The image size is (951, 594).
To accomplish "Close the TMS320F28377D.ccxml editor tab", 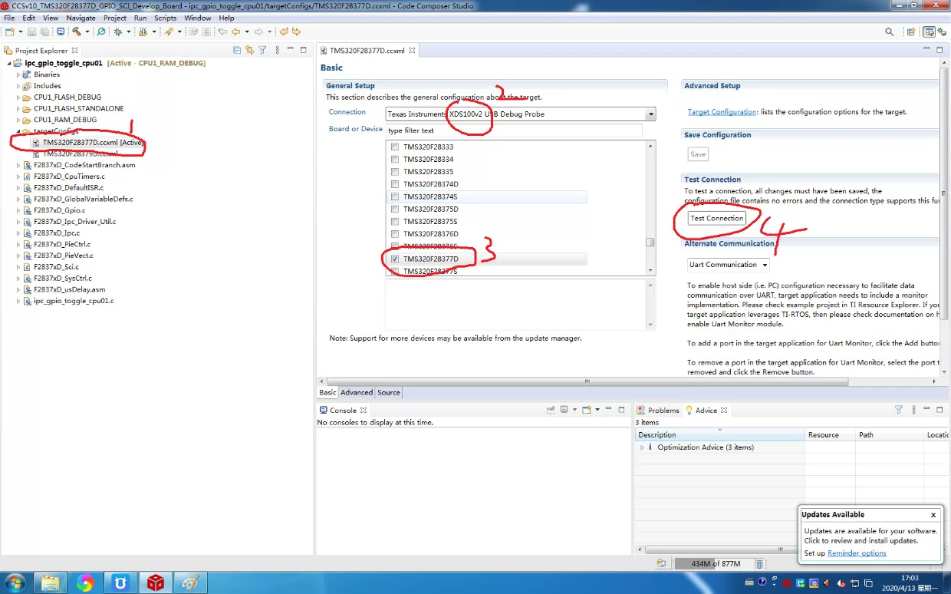I will tap(412, 51).
